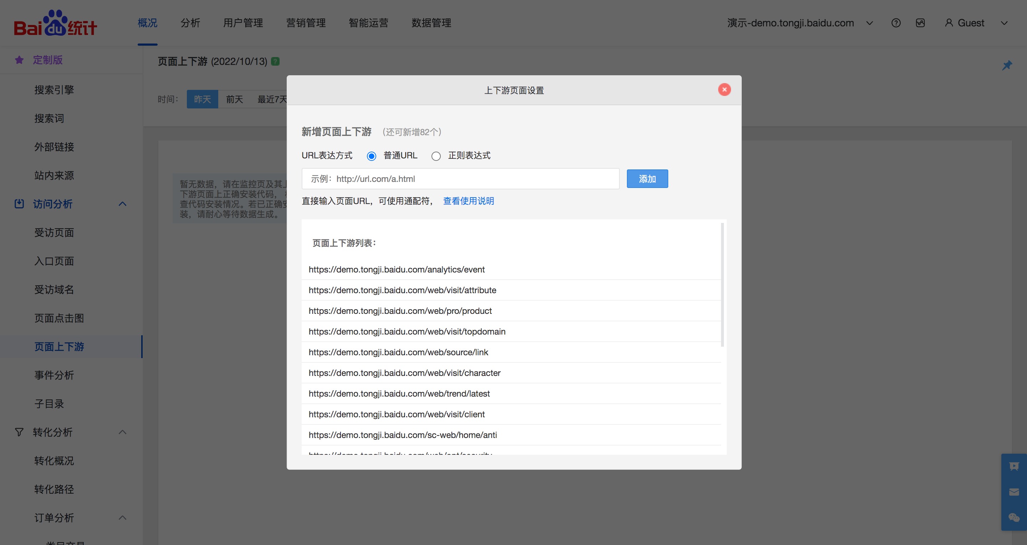Expand the Guest account dropdown arrow

(x=1004, y=23)
